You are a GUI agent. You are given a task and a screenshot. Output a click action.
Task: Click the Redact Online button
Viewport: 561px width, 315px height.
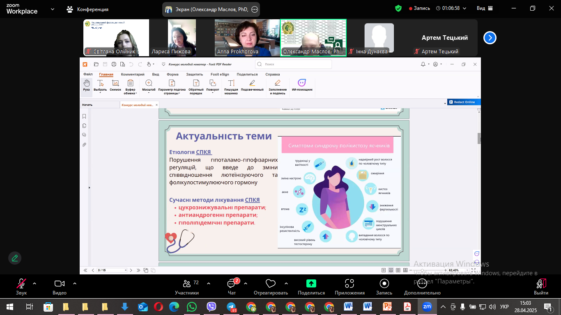click(464, 102)
